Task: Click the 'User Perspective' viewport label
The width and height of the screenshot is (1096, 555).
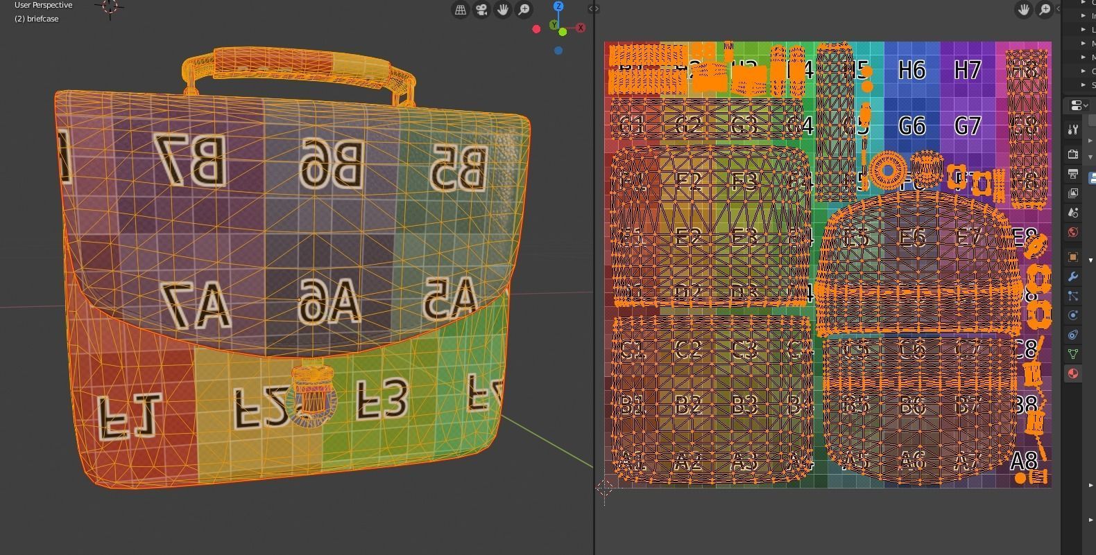Action: [43, 5]
